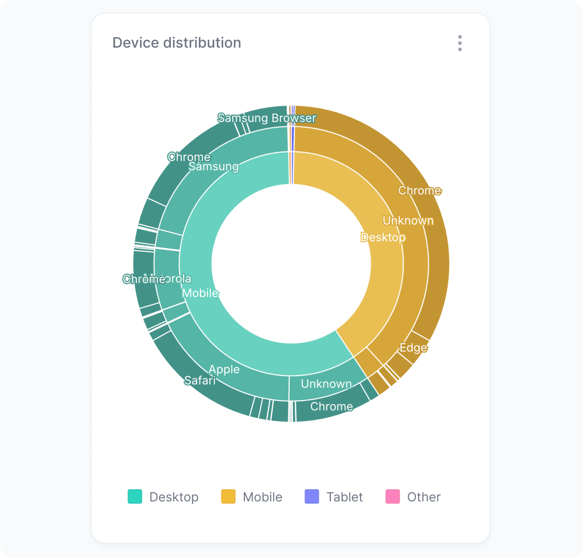
Task: Select the Unknown slice on the right side
Action: pos(408,220)
